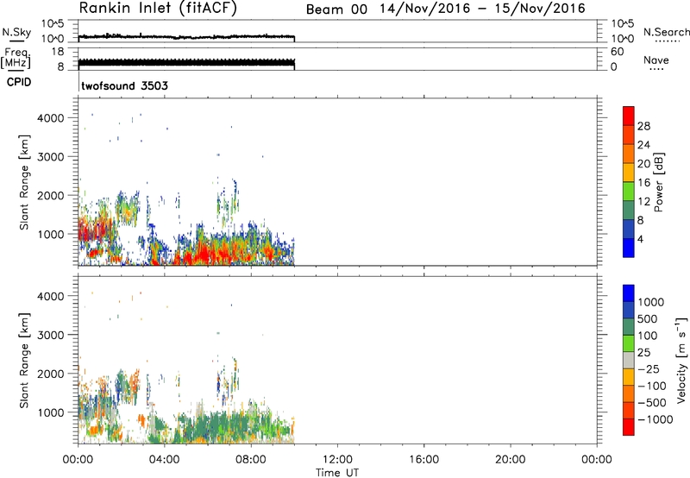Click the black frequency band in the Freq panel
This screenshot has height=478, width=690.
tap(186, 63)
